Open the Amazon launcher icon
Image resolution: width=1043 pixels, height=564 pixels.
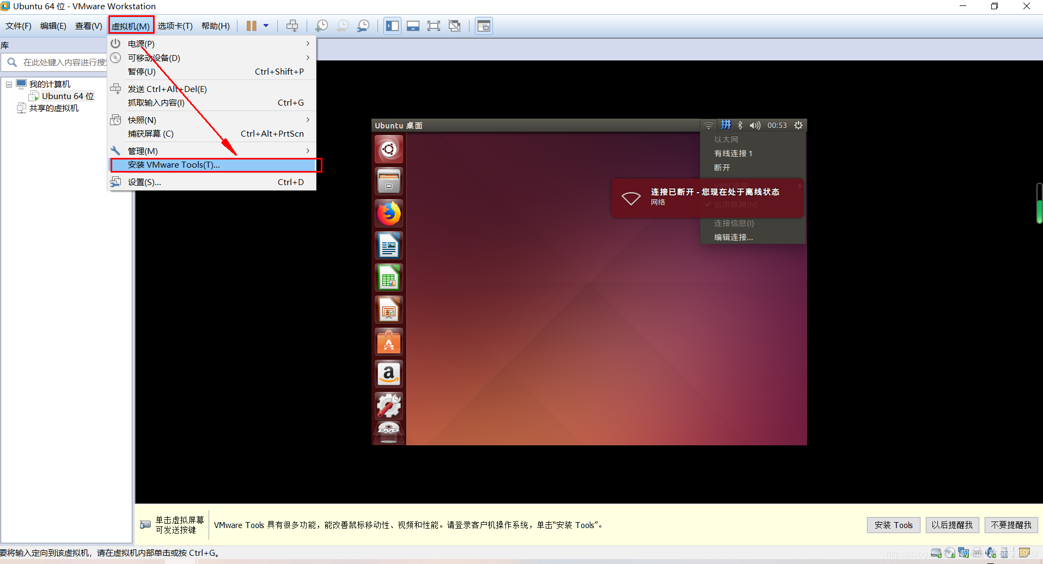tap(389, 374)
